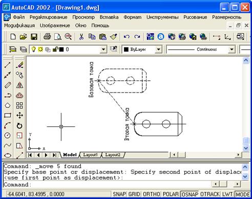Select the Model tab
The height and width of the screenshot is (199, 252).
pyautogui.click(x=70, y=155)
